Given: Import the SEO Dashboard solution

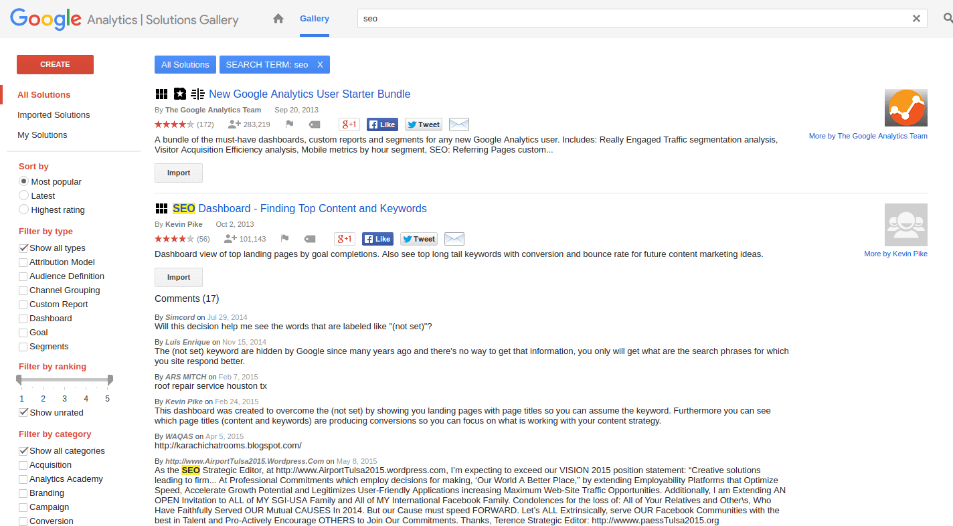Looking at the screenshot, I should click(179, 277).
